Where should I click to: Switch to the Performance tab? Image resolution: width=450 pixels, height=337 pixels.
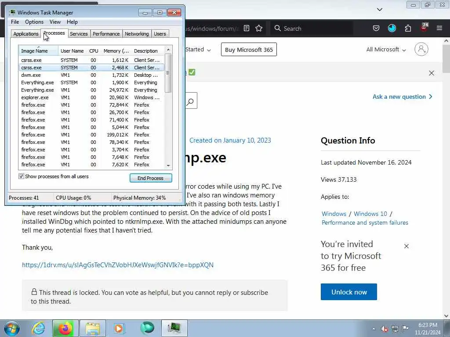(106, 34)
